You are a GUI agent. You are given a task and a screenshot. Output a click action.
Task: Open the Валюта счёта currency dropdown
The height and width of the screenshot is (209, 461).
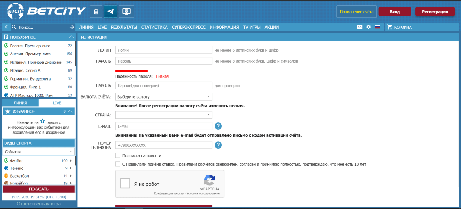pyautogui.click(x=164, y=97)
